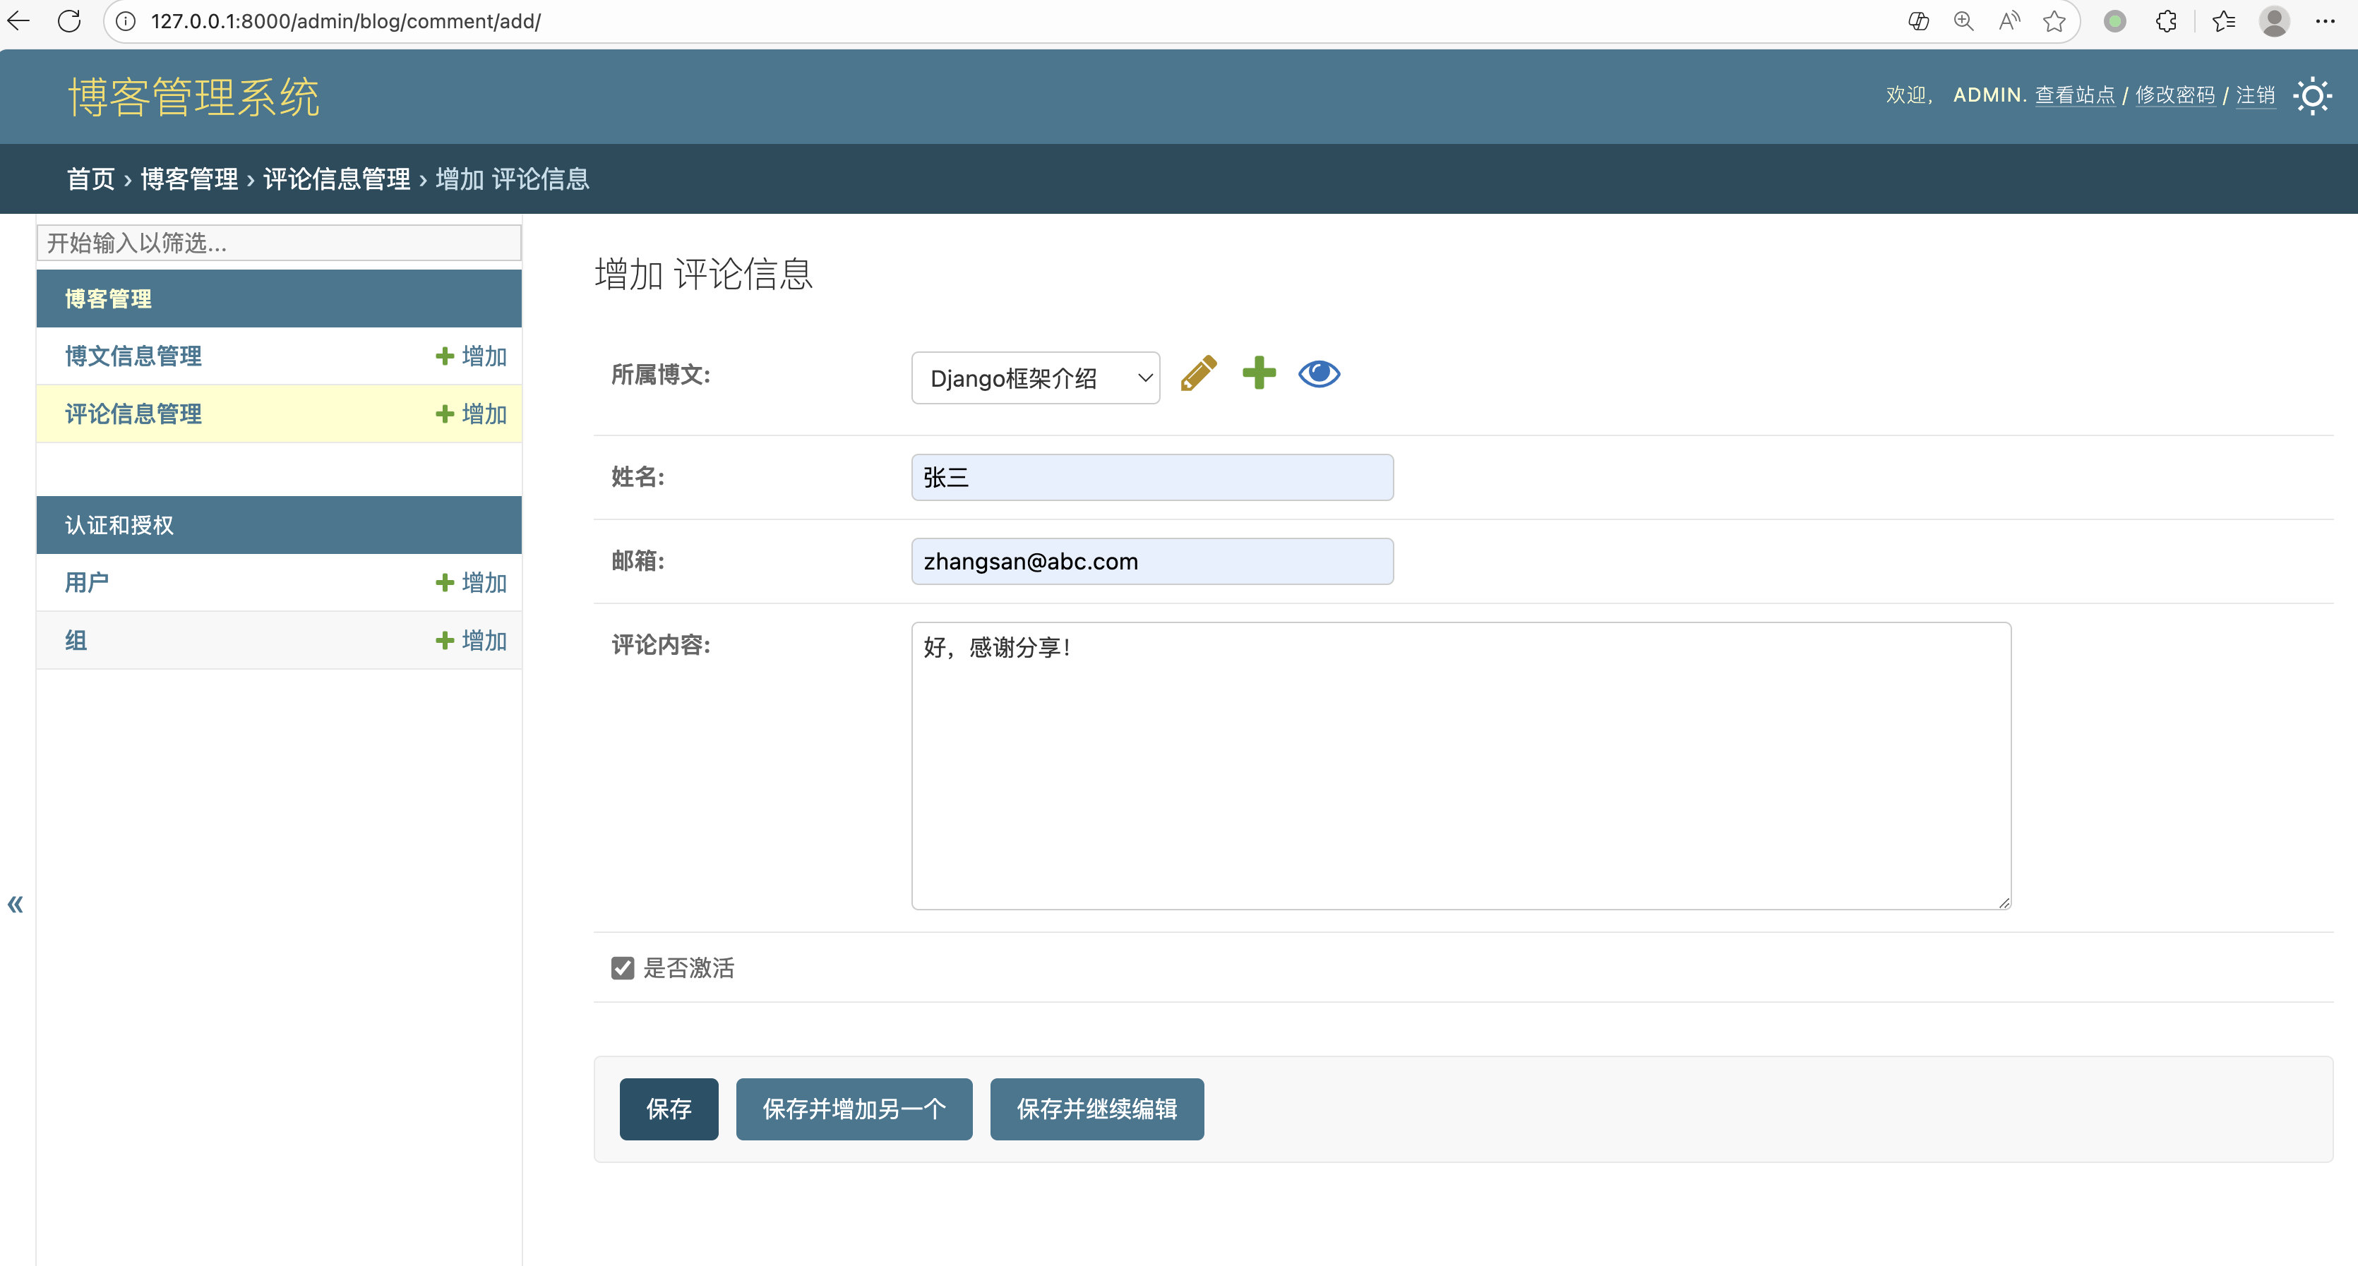
Task: Click 保存并继续编辑 button
Action: (x=1096, y=1109)
